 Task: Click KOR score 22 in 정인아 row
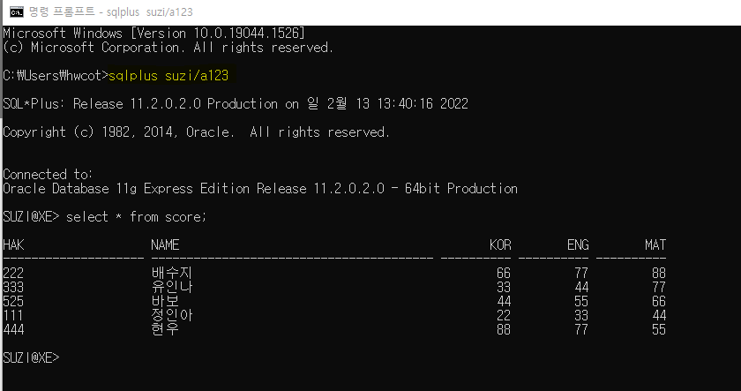pyautogui.click(x=504, y=315)
